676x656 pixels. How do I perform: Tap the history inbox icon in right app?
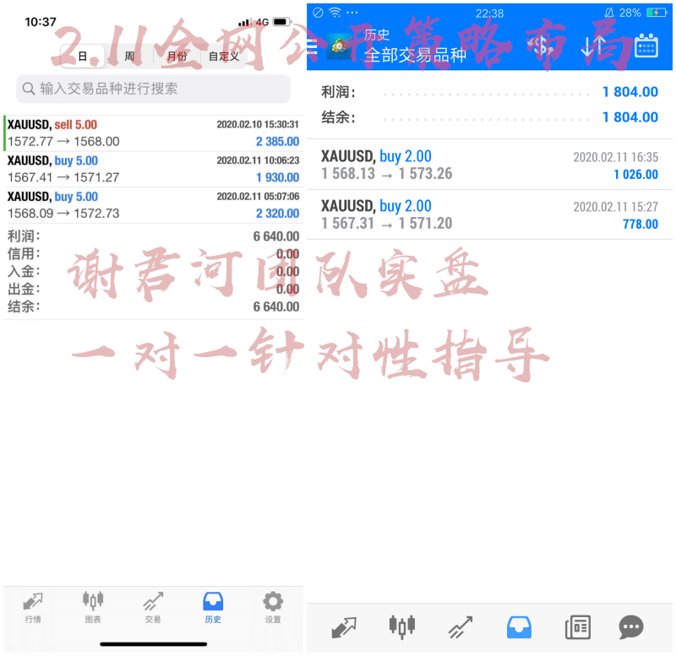coord(519,627)
